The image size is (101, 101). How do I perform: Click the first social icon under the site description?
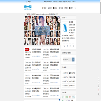[64, 46]
